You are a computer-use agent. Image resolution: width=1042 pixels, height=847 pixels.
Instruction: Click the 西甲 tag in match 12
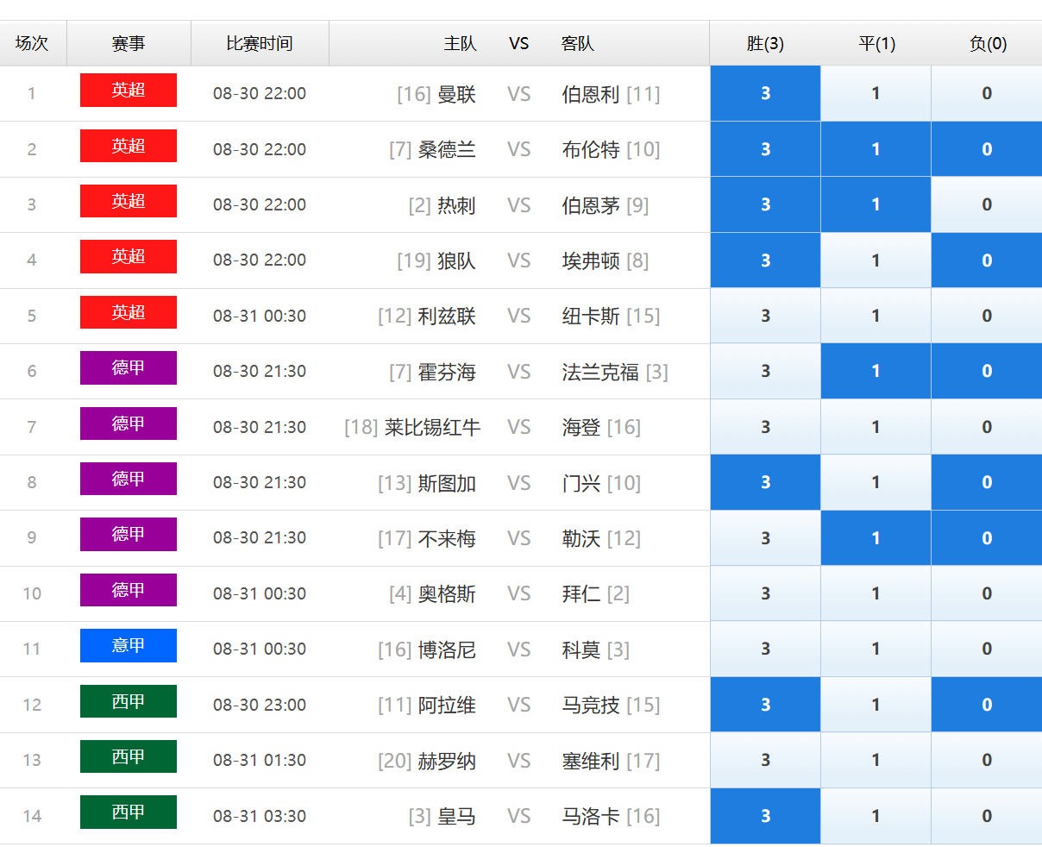click(x=129, y=701)
